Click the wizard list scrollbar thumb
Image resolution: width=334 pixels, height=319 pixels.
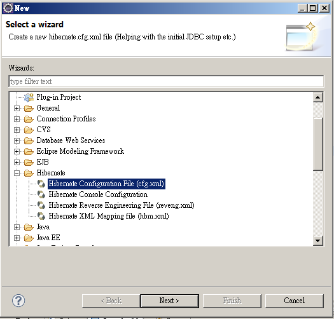click(x=318, y=144)
